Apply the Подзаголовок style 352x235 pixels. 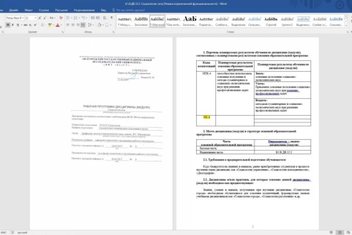(x=206, y=21)
